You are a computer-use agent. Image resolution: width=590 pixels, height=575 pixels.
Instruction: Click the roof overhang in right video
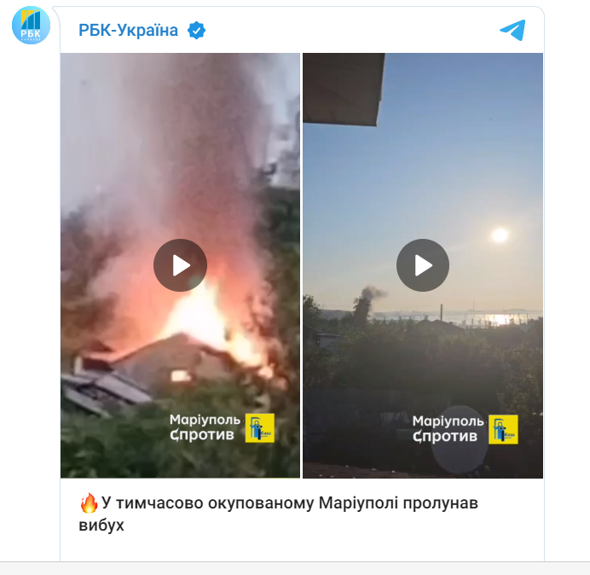(x=343, y=90)
